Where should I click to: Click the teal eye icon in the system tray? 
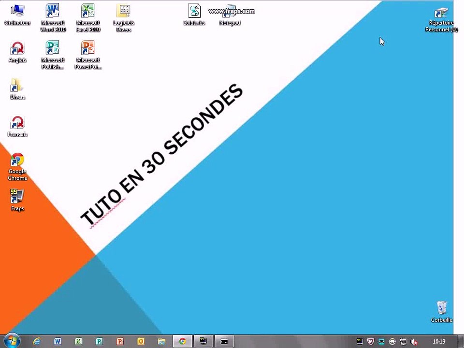pyautogui.click(x=381, y=342)
